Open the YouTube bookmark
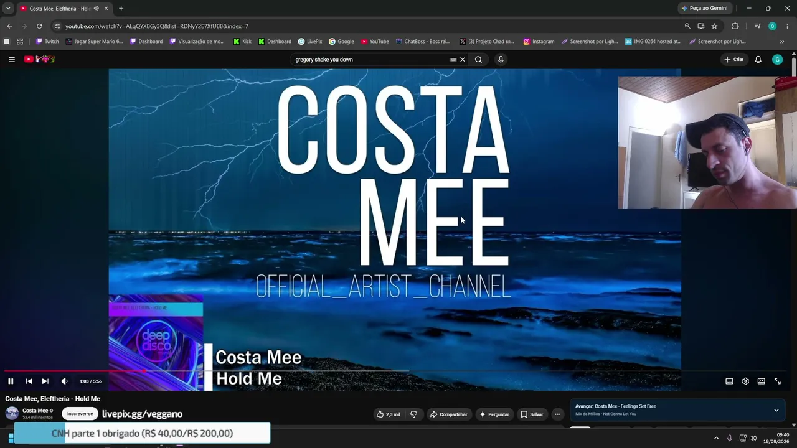This screenshot has width=797, height=448. (375, 42)
